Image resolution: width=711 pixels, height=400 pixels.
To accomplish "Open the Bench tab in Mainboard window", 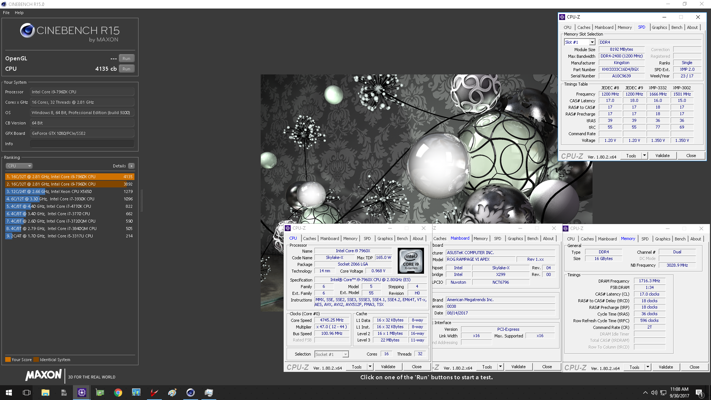I will pyautogui.click(x=533, y=239).
